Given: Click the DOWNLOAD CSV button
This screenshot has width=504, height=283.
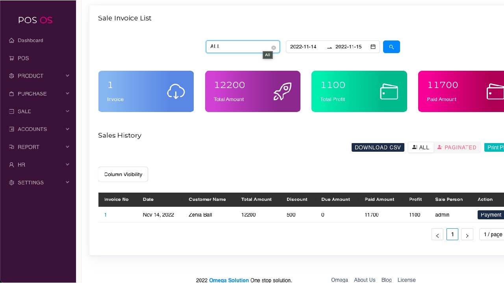Looking at the screenshot, I should [x=378, y=147].
